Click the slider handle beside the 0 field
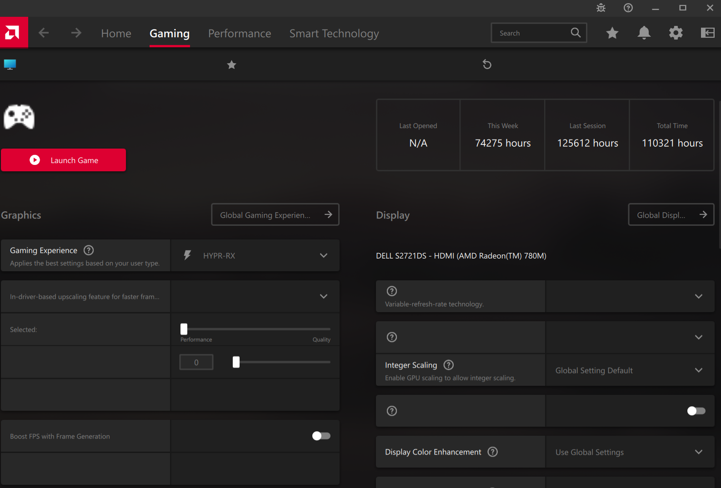Viewport: 721px width, 488px height. pos(236,362)
